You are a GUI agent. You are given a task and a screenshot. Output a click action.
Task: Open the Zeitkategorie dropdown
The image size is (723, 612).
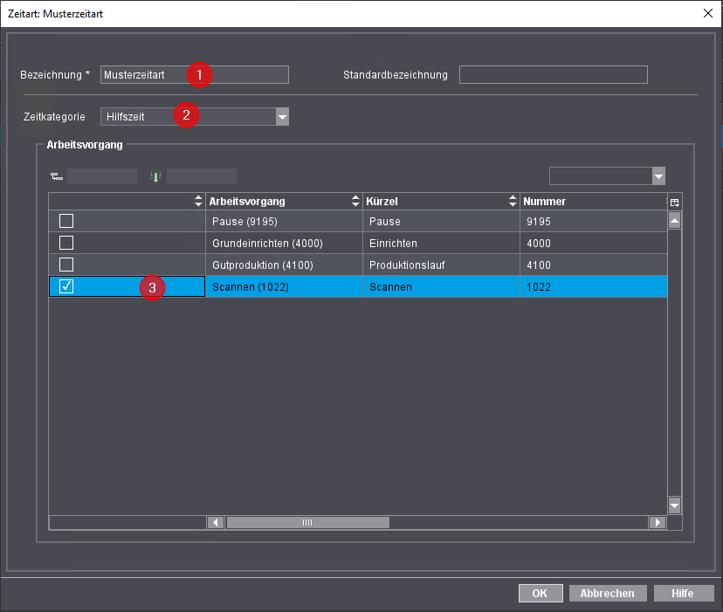pyautogui.click(x=282, y=117)
